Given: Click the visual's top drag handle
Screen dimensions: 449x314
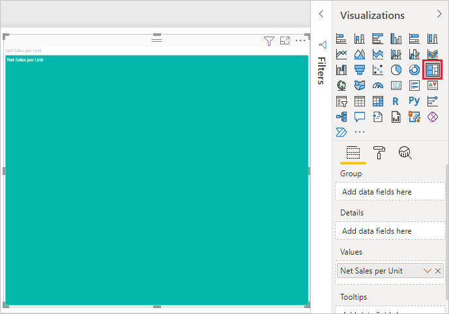Looking at the screenshot, I should tap(156, 40).
